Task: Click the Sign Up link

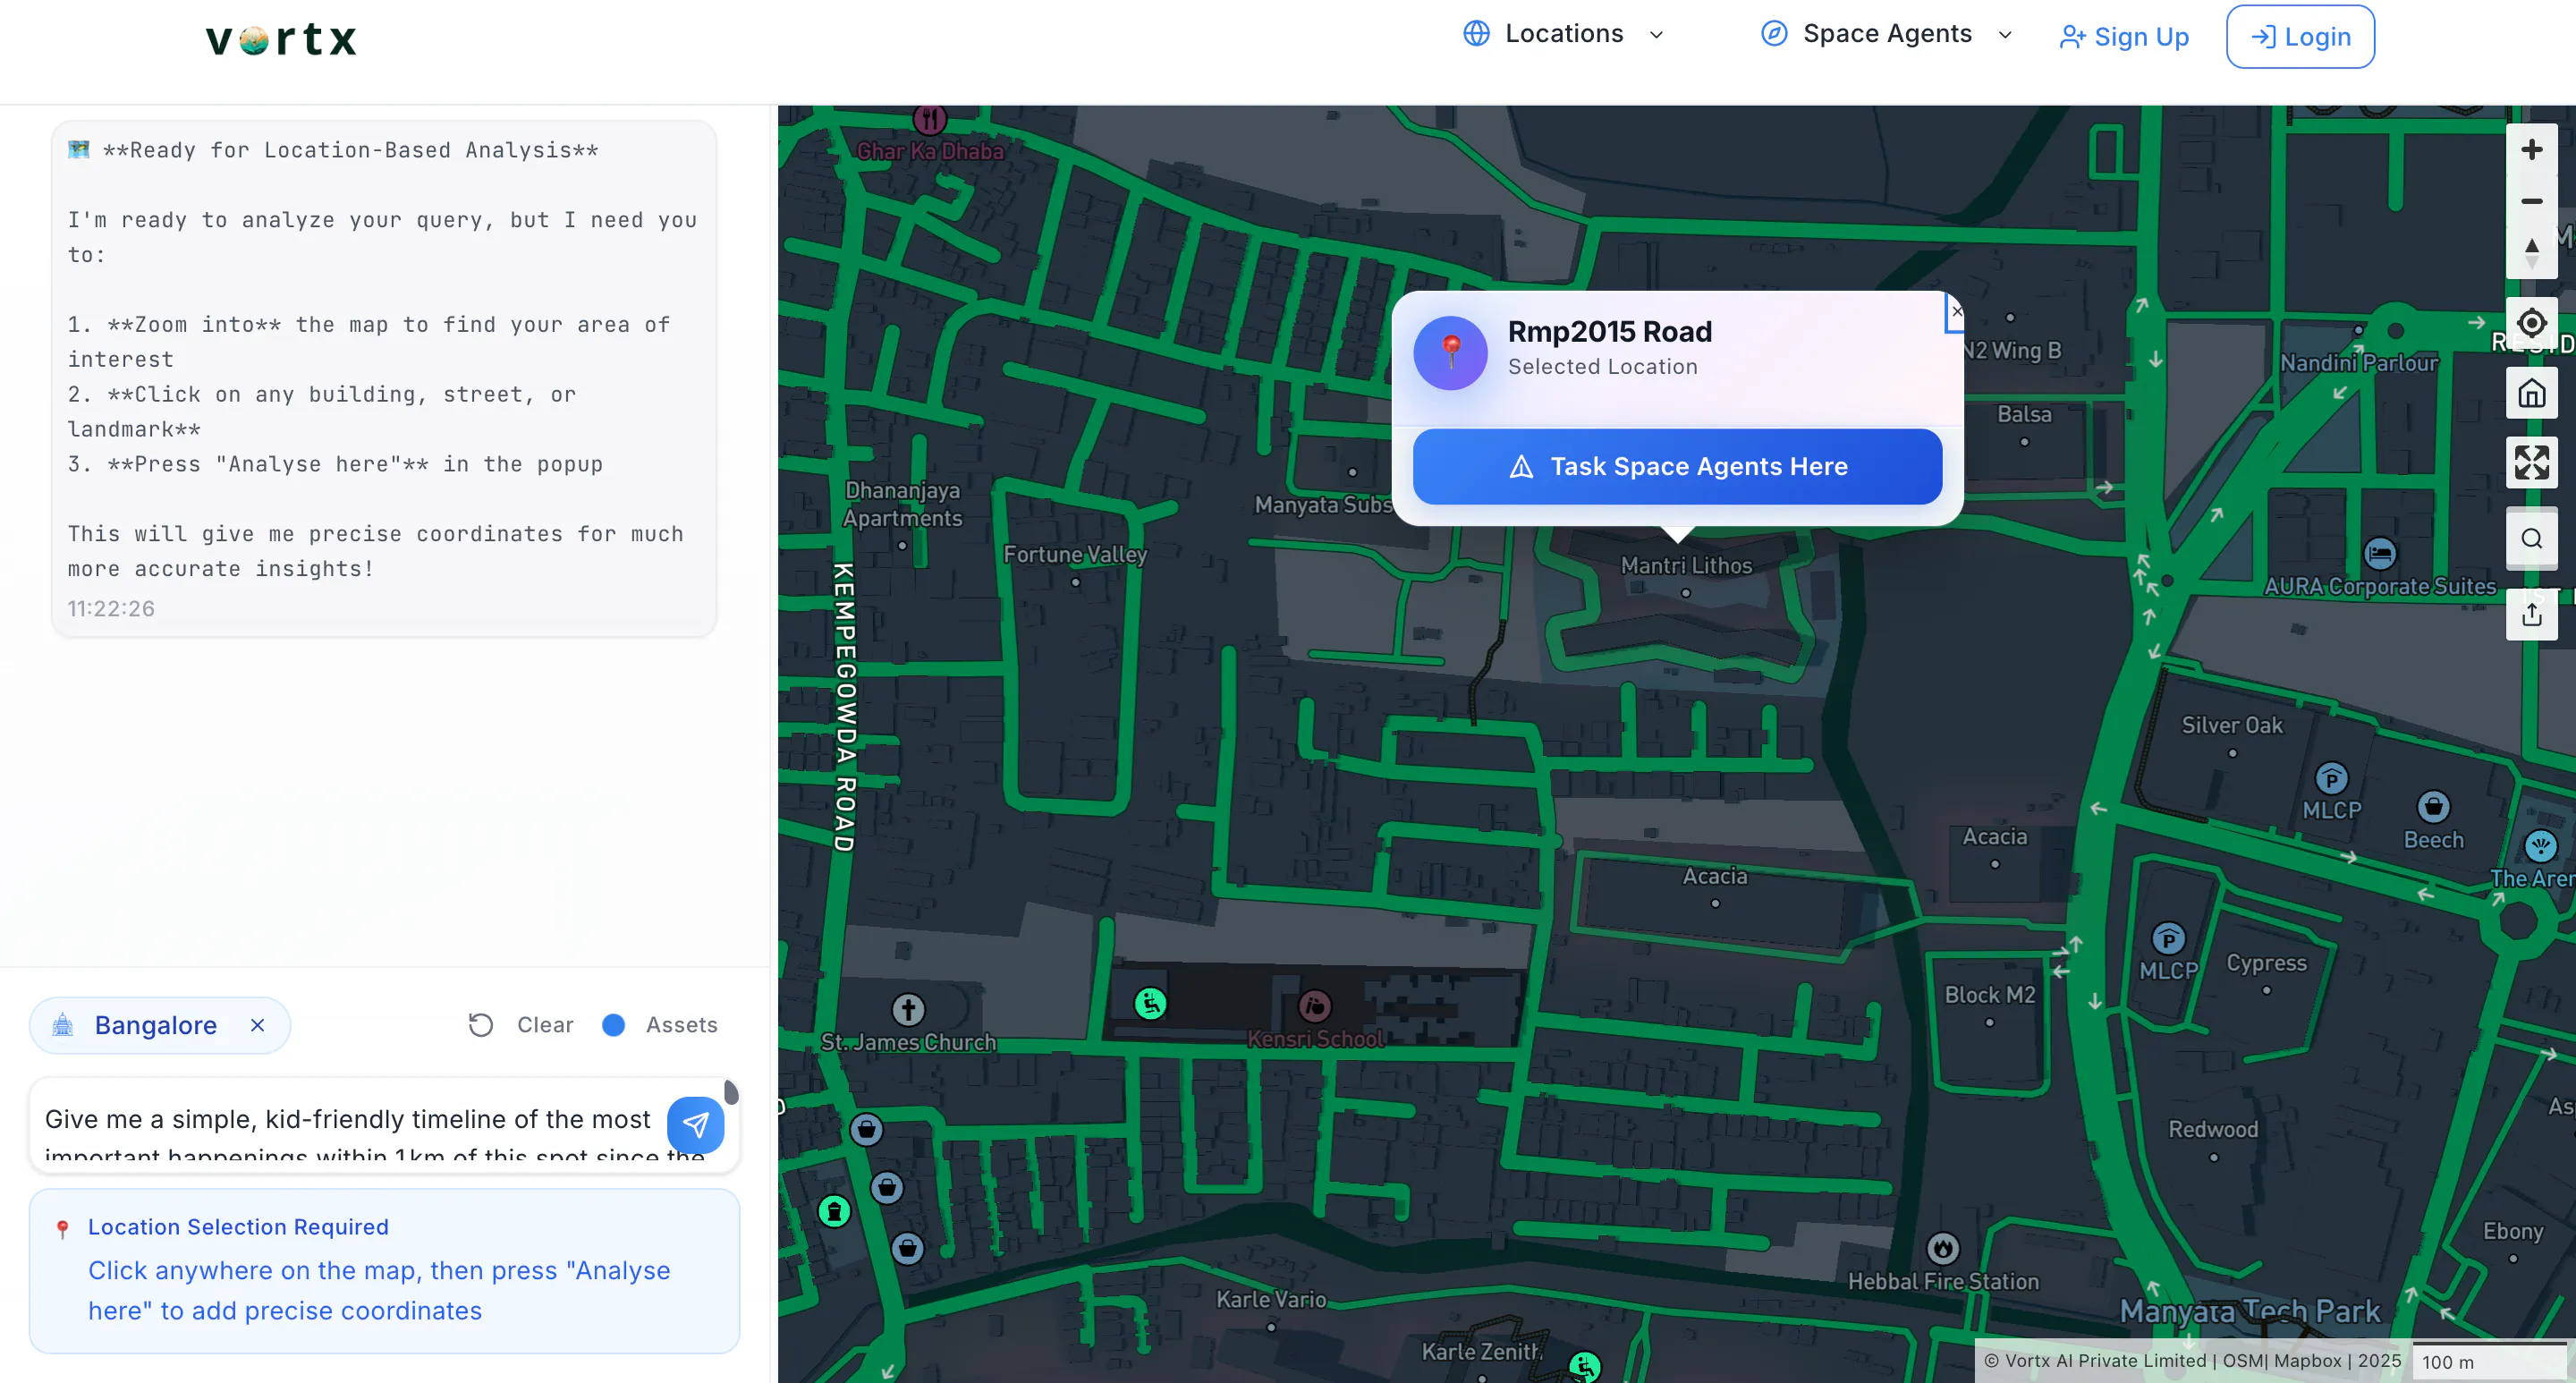Action: (2124, 37)
